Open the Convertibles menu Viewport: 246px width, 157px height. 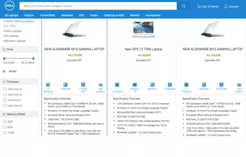(47, 15)
